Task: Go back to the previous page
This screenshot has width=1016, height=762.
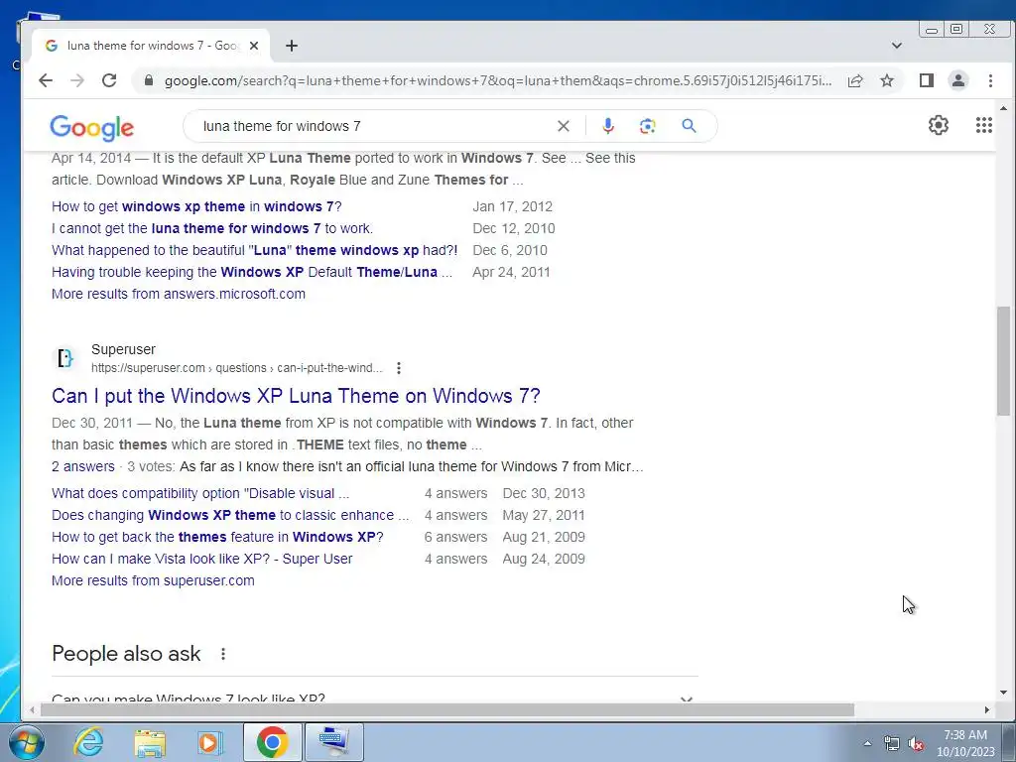Action: (x=46, y=80)
